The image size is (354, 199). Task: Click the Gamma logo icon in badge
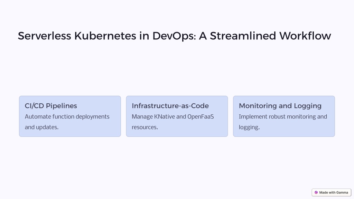pos(316,192)
